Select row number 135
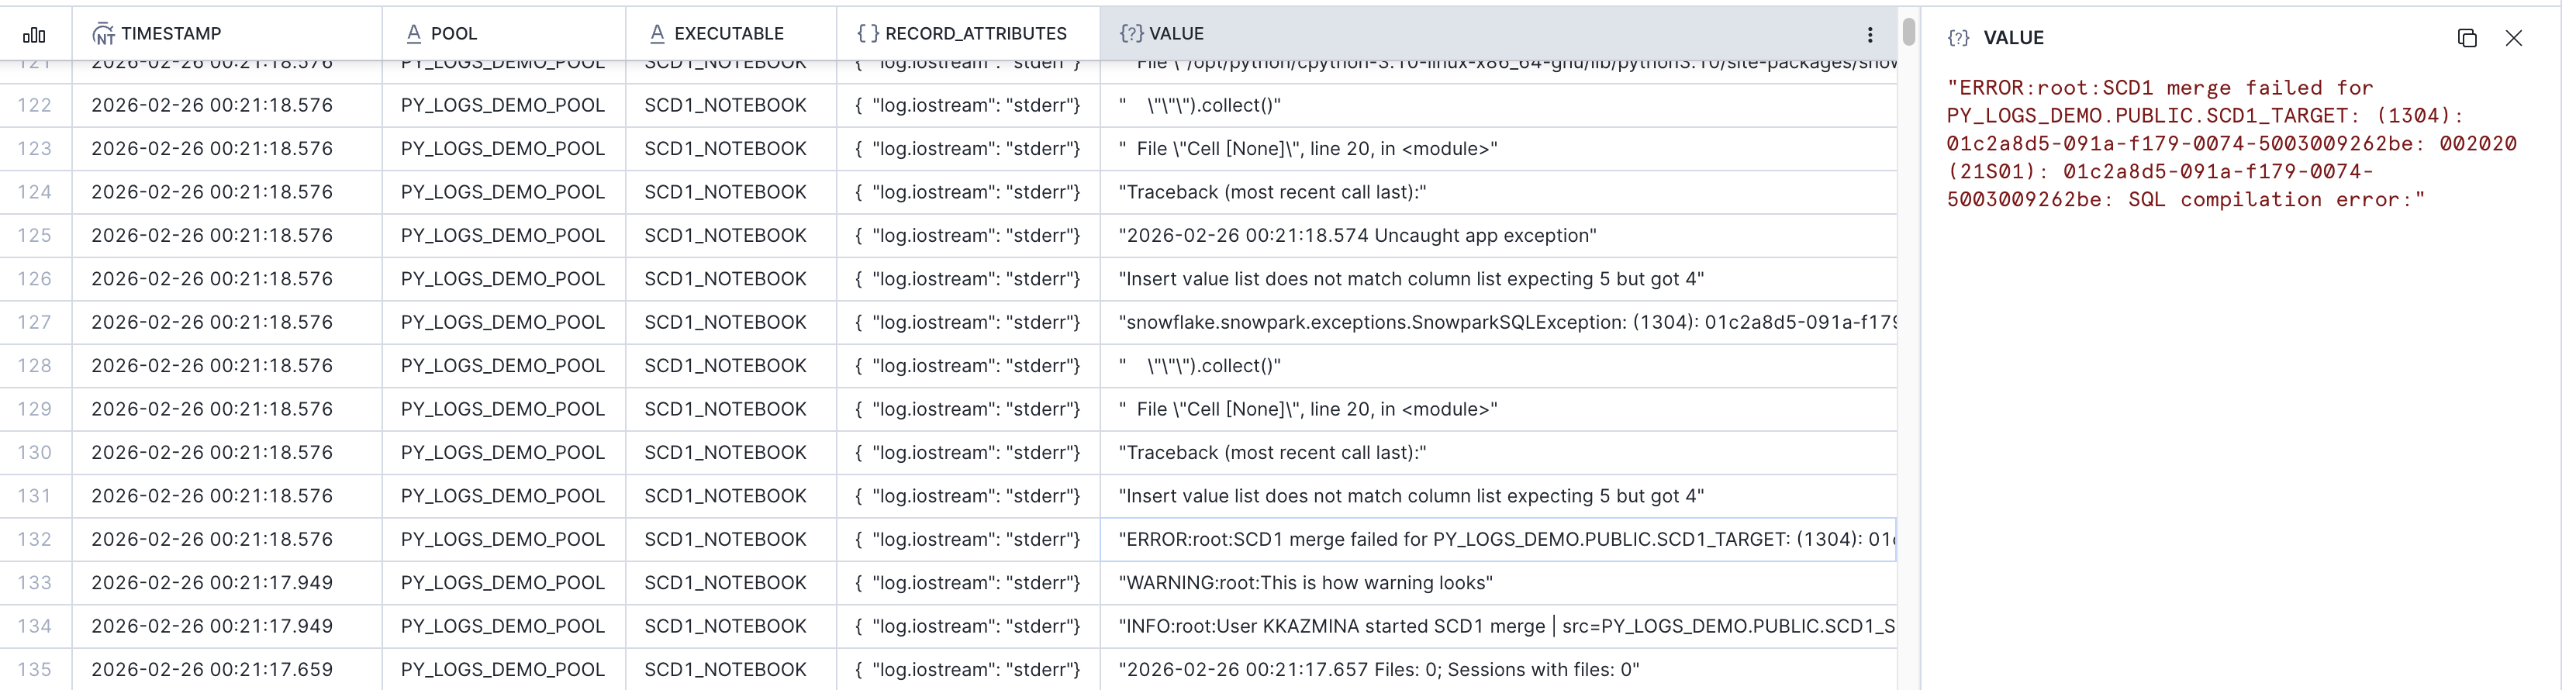The width and height of the screenshot is (2576, 690). 35,669
